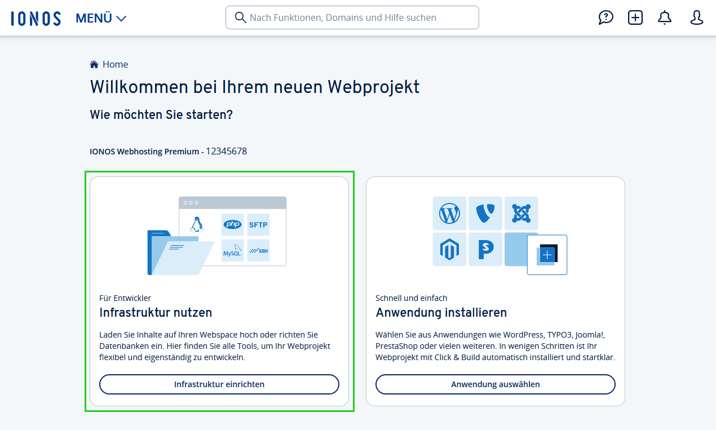The height and width of the screenshot is (430, 716).
Task: Click the Infrastruktur nutzen heading
Action: pos(156,312)
